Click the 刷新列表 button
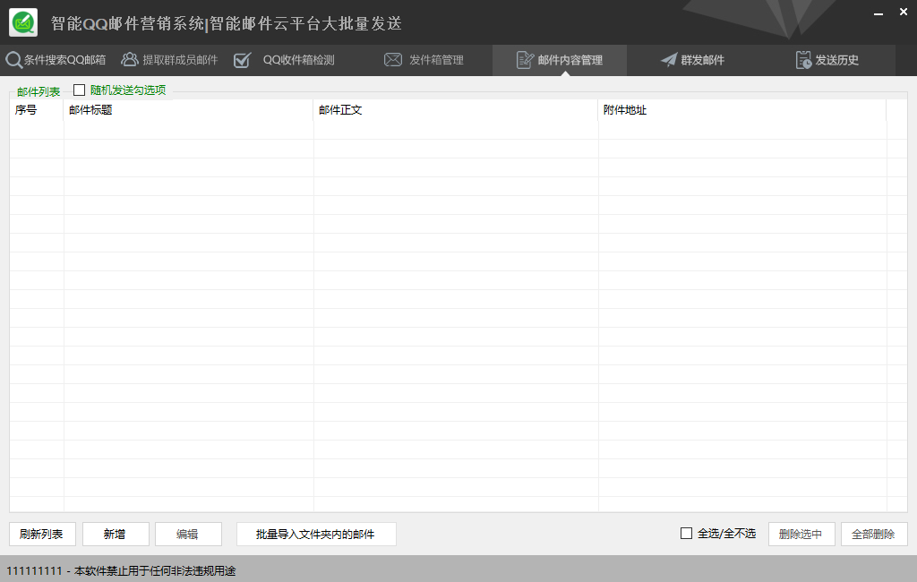917x582 pixels. tap(42, 534)
